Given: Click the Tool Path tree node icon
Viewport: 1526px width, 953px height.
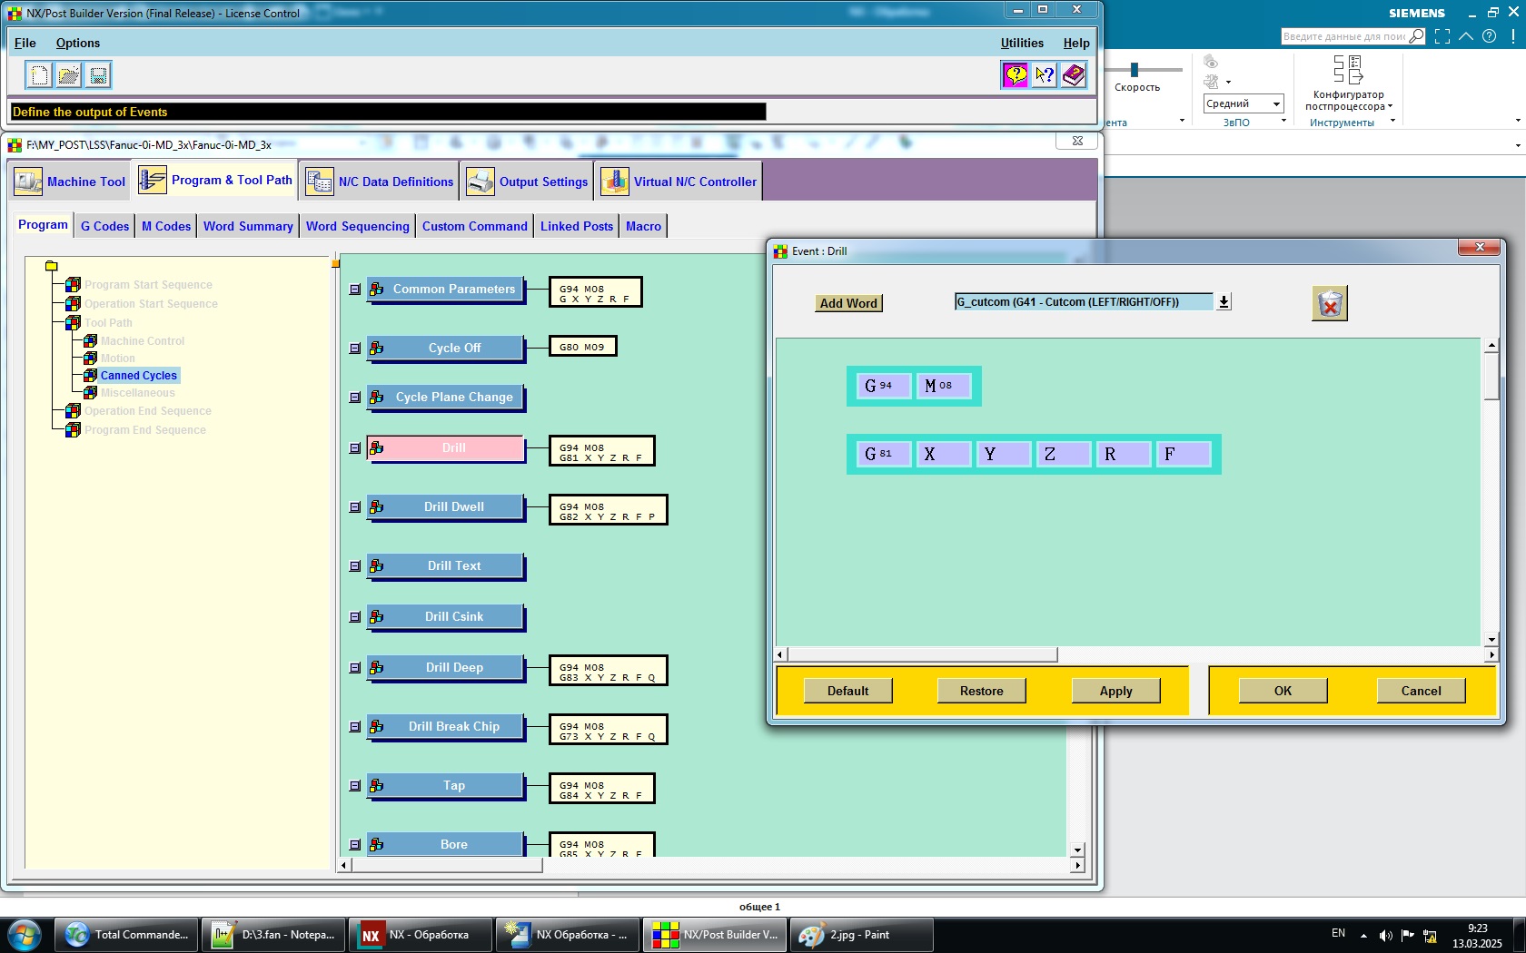Looking at the screenshot, I should pyautogui.click(x=74, y=322).
